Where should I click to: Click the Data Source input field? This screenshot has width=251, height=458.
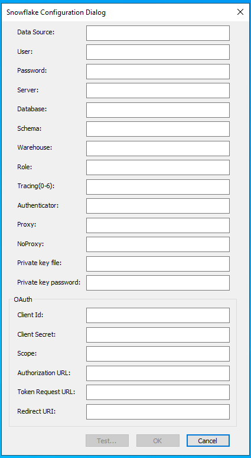tap(158, 33)
